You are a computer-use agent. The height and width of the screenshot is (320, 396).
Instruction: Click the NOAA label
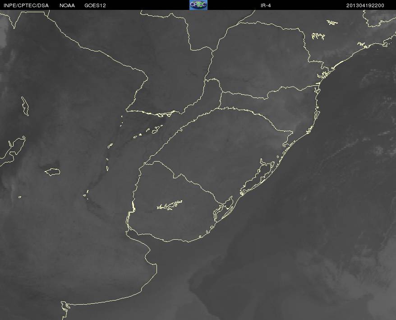point(67,5)
